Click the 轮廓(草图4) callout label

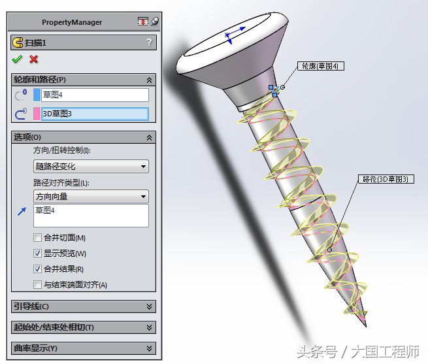[320, 66]
